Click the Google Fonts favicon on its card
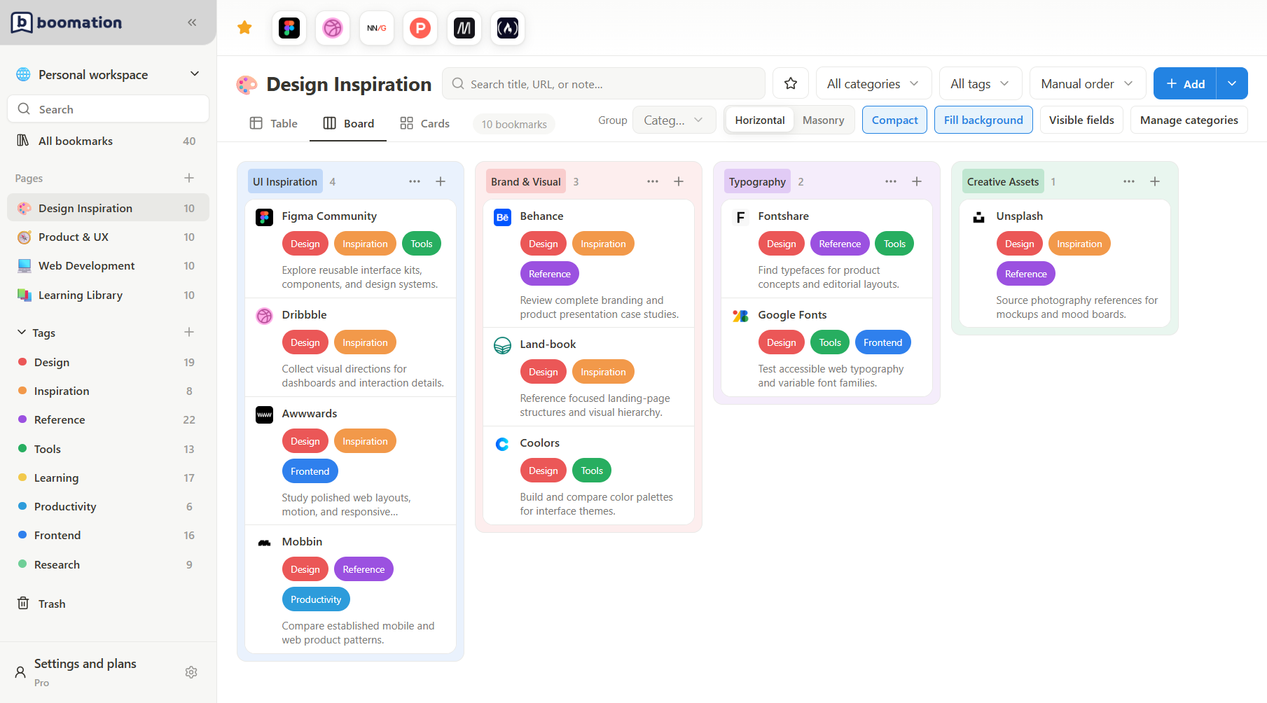 pos(740,316)
